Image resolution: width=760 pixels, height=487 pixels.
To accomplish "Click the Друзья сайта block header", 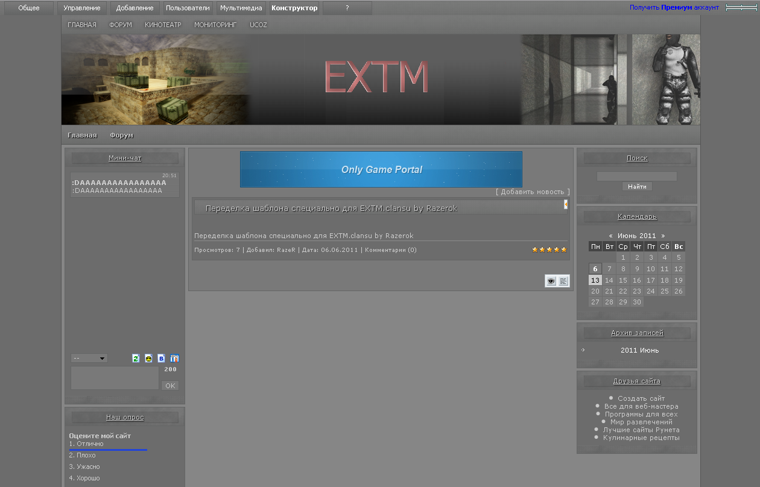I will [637, 381].
